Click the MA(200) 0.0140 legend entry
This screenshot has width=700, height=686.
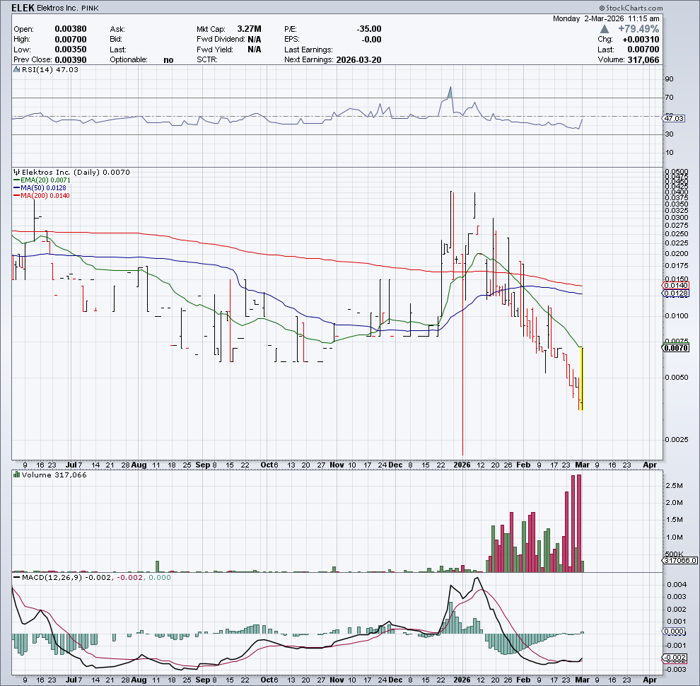tap(42, 196)
